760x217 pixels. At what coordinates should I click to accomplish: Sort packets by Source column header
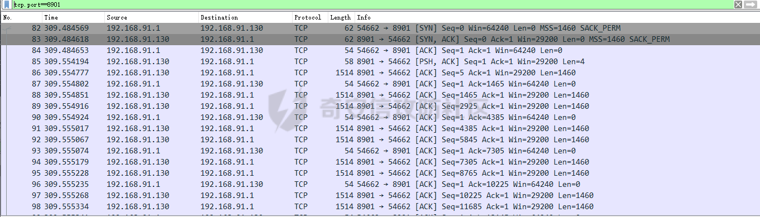(151, 17)
